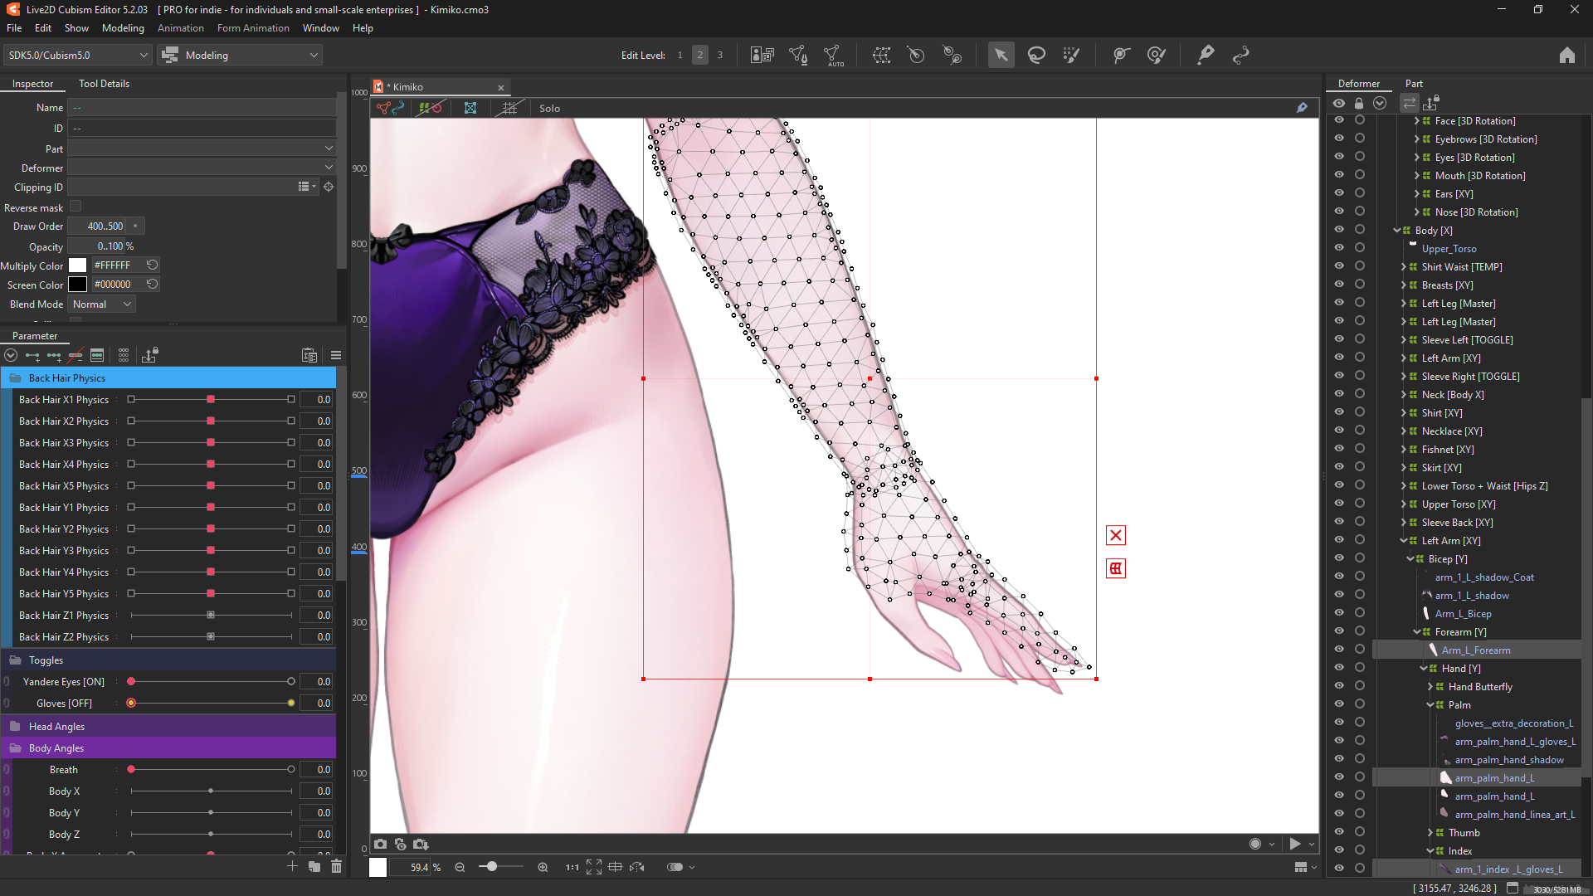Click the zoom in magnifier icon

point(543,867)
